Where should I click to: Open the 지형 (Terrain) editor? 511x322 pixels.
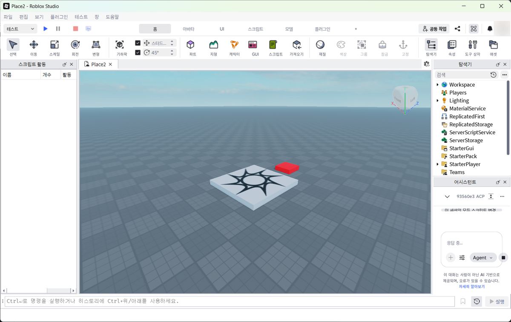(x=213, y=48)
